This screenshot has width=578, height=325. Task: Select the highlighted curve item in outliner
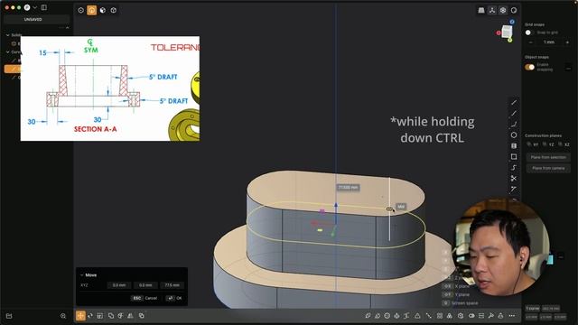[x=12, y=69]
